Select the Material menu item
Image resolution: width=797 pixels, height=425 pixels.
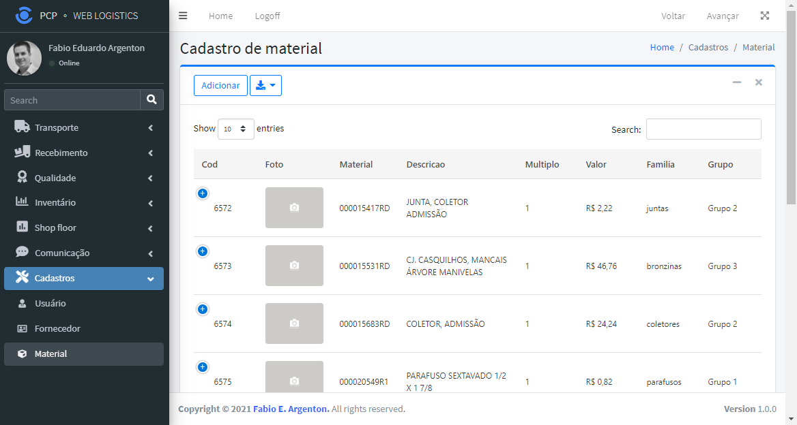click(84, 354)
